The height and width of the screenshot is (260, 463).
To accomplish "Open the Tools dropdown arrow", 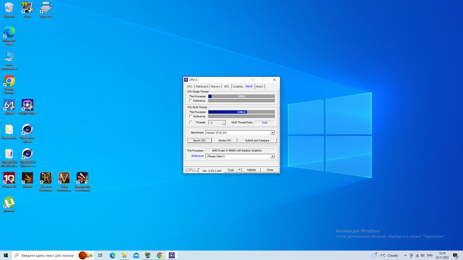I will coord(240,170).
